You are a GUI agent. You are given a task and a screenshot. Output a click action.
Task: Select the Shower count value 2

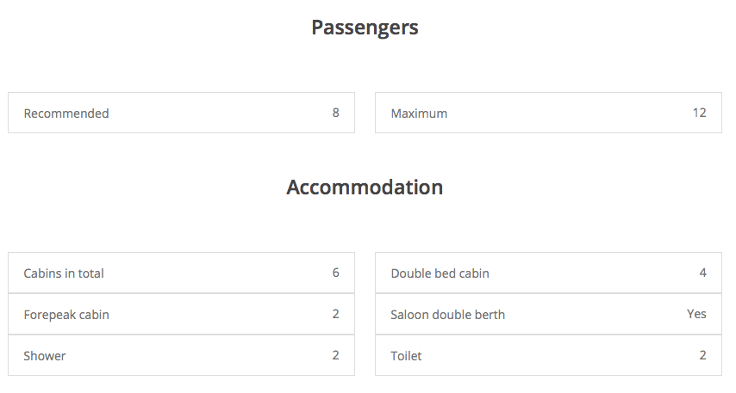[335, 355]
